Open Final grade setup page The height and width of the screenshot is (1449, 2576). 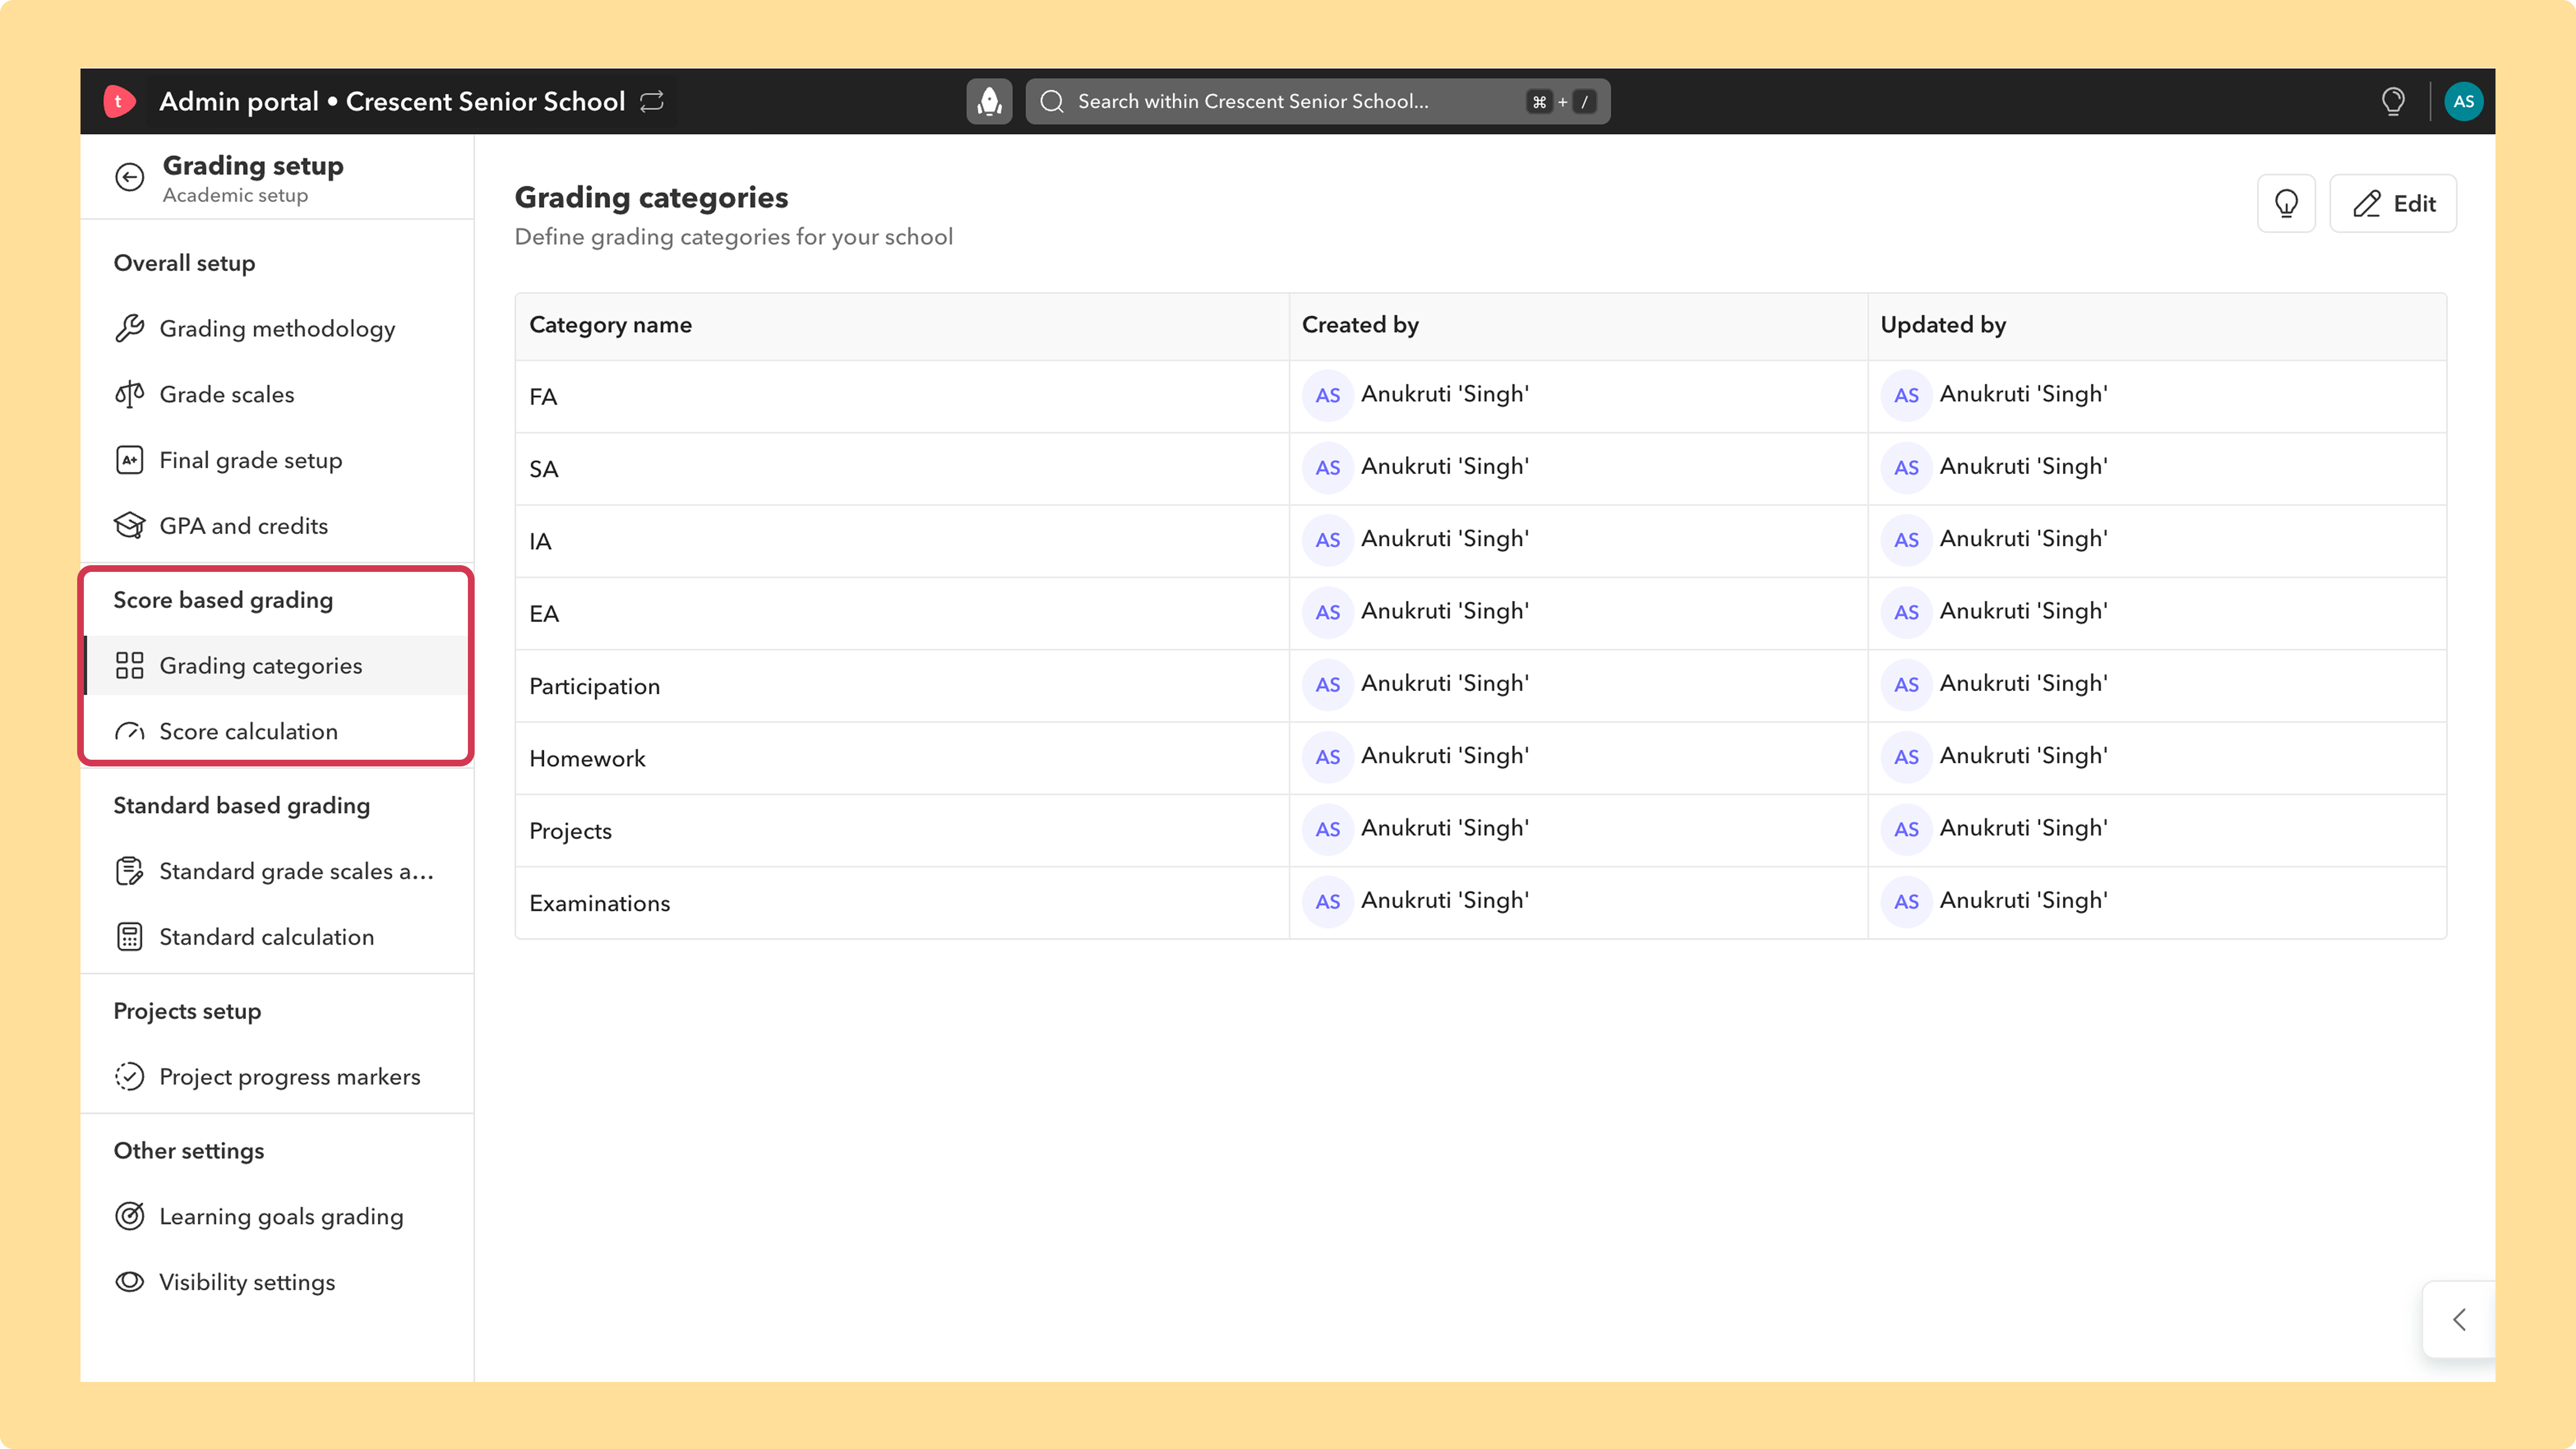tap(277, 460)
